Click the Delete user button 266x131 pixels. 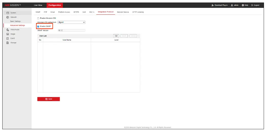pos(133,36)
